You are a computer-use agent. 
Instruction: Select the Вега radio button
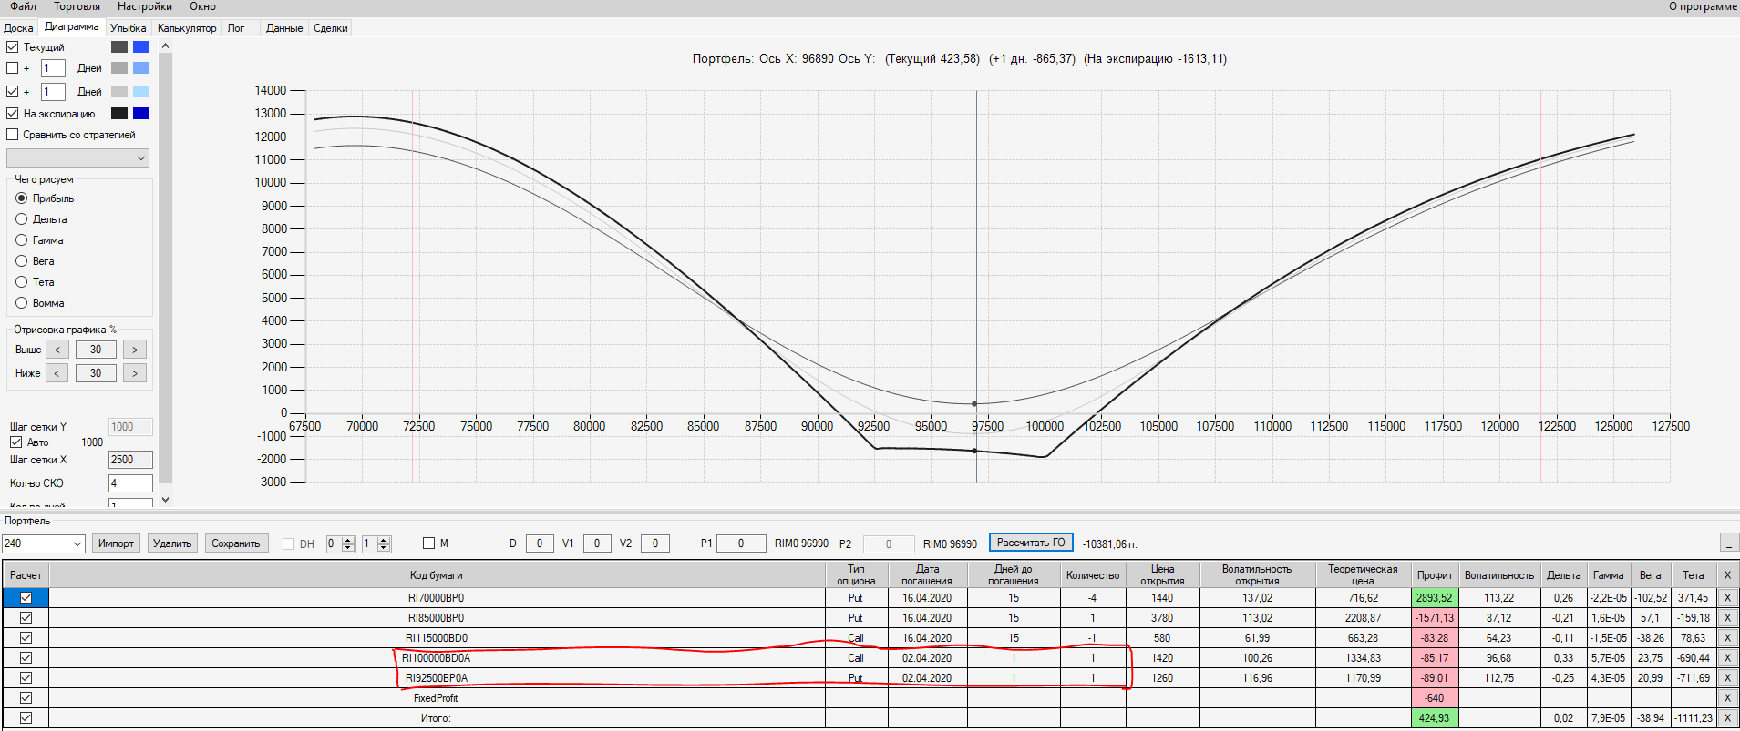(x=22, y=261)
